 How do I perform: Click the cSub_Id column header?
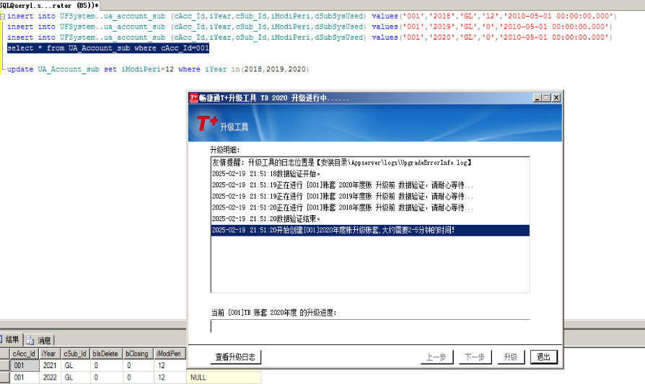[75, 354]
